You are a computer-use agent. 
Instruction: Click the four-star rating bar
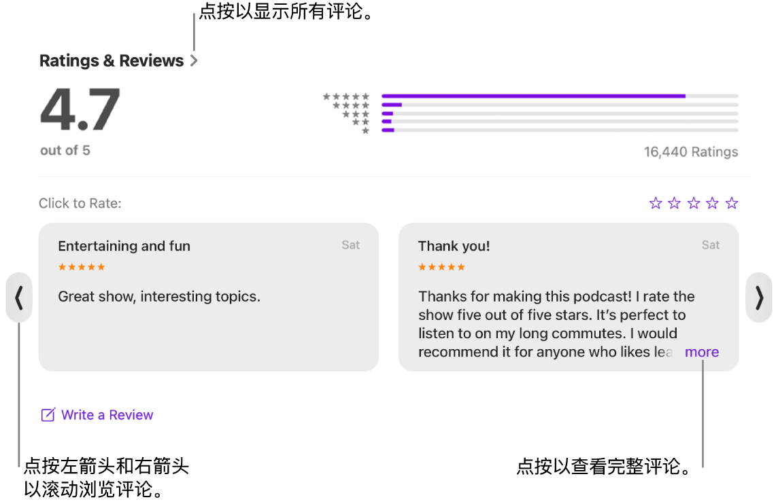(560, 105)
